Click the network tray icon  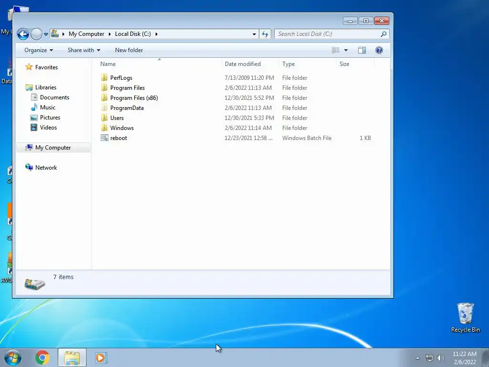[x=429, y=358]
